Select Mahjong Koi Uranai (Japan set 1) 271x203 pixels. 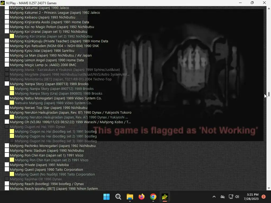point(48,32)
